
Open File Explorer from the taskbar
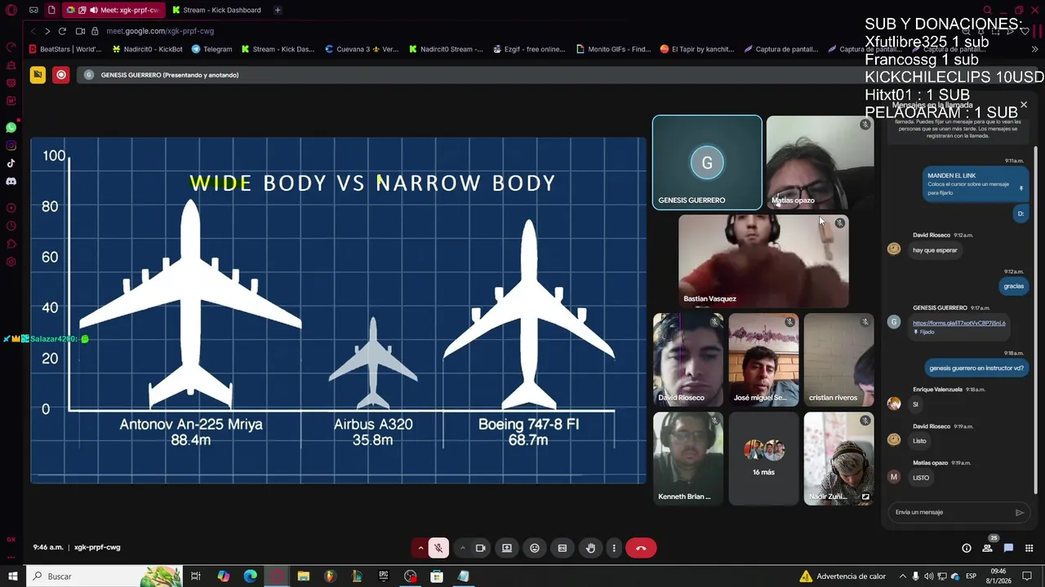[304, 576]
